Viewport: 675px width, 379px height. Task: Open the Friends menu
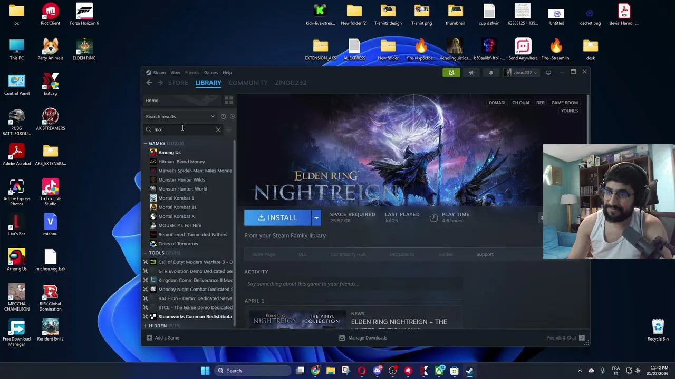point(192,73)
